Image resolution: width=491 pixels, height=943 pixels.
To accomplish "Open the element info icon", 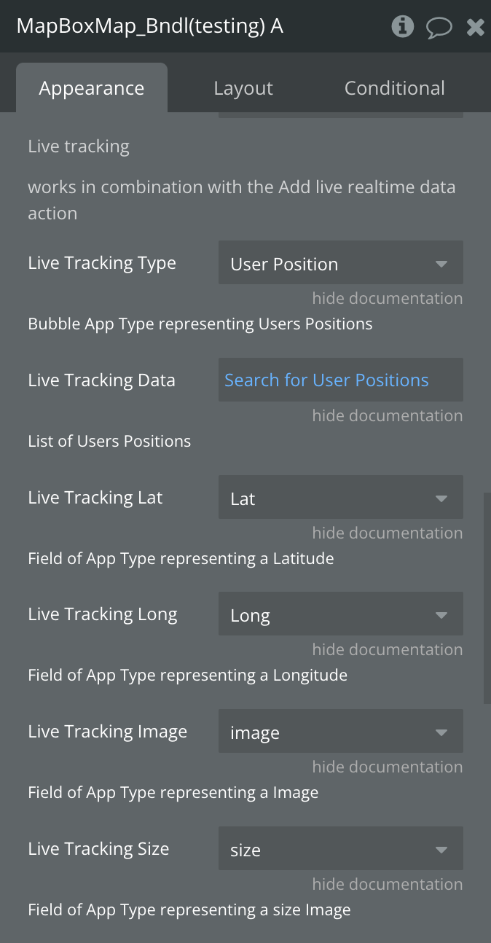I will tap(402, 27).
